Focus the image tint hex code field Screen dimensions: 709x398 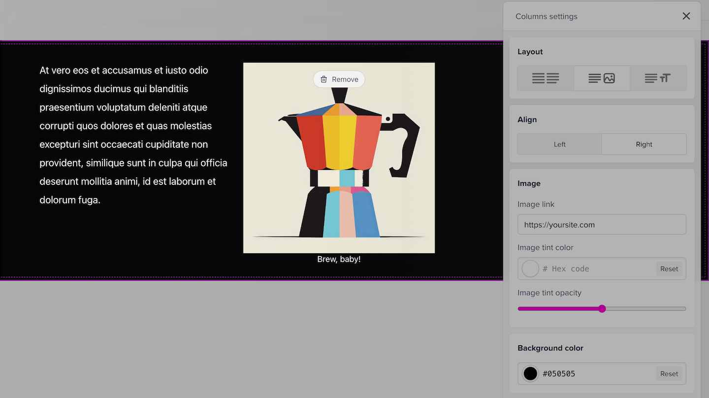pos(596,269)
